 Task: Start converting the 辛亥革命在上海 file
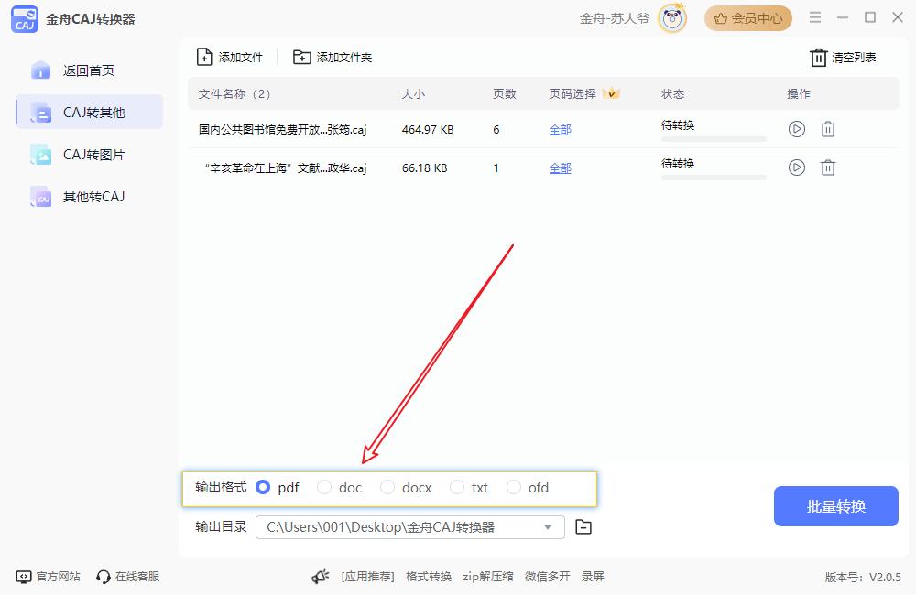(x=796, y=168)
